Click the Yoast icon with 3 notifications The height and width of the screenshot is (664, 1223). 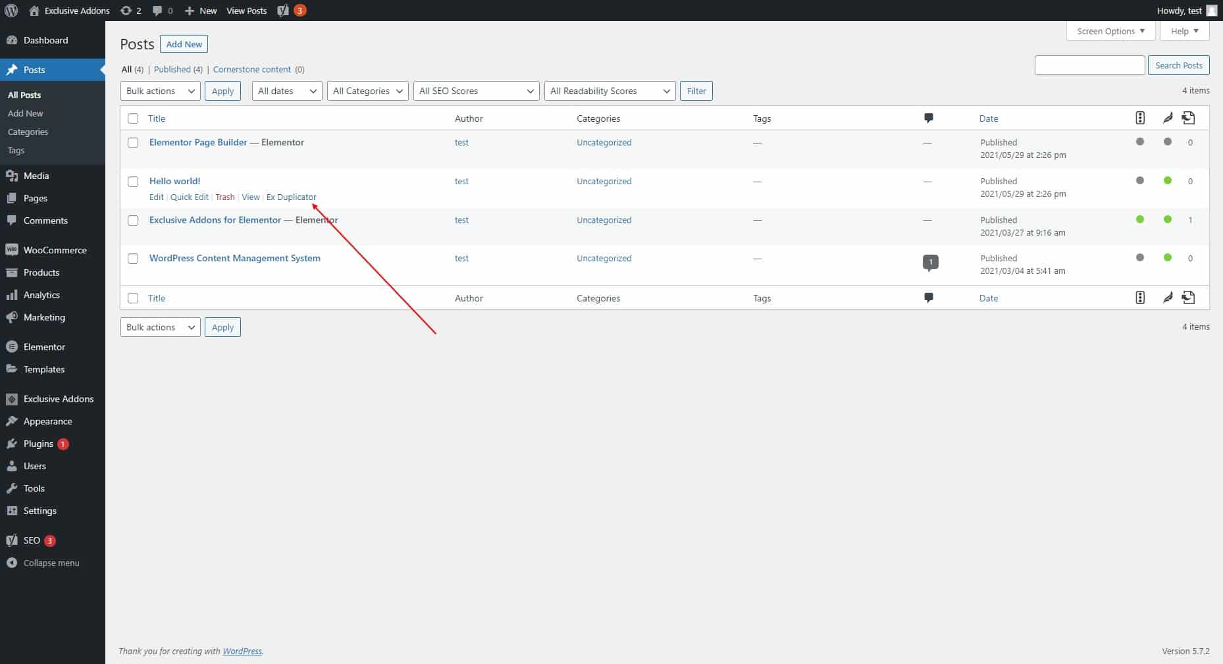[283, 11]
